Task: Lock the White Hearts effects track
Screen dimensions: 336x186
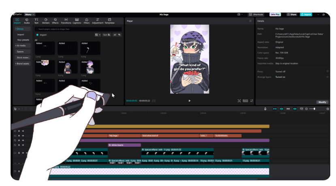Action: 19,145
